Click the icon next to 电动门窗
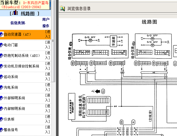Image resolution: width=177 pixels, height=136 pixels. pyautogui.click(x=2, y=45)
